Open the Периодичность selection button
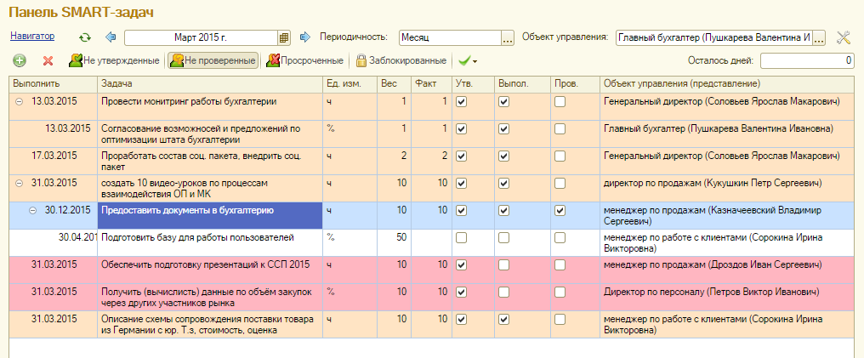Screen dimensions: 864x358 click(508, 37)
